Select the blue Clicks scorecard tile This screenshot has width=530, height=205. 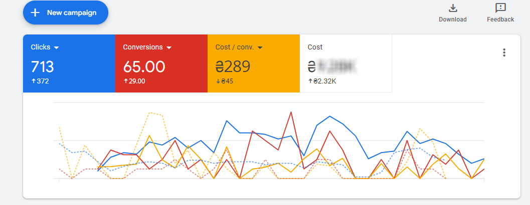coord(69,63)
